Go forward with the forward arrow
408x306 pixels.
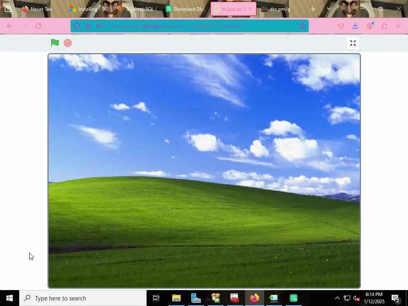coord(24,26)
